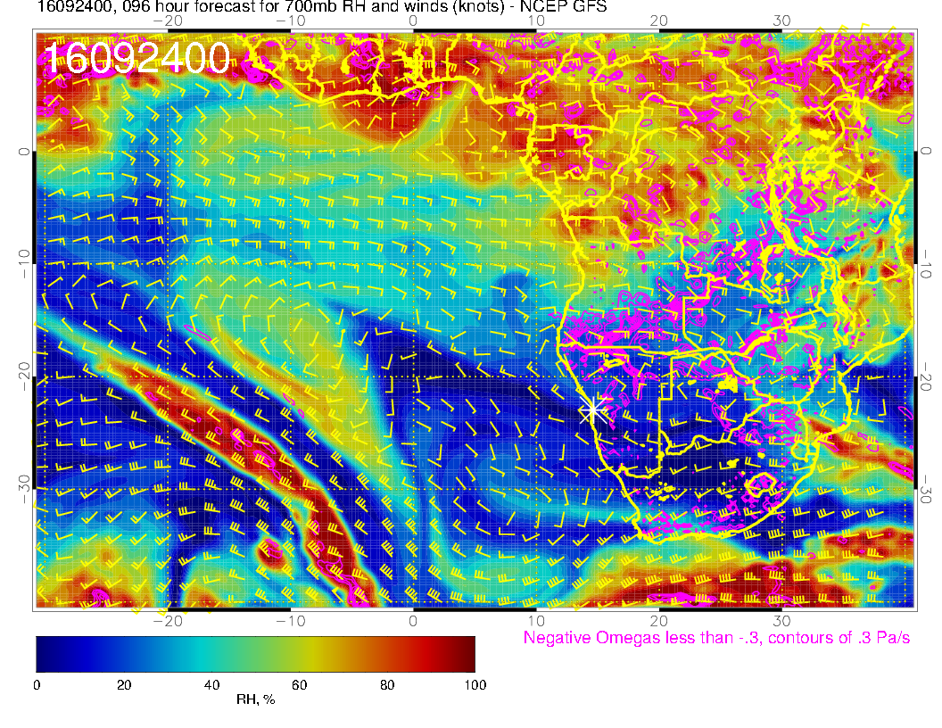Click the 0 latitude label on the left axis
The height and width of the screenshot is (728, 942).
point(24,152)
